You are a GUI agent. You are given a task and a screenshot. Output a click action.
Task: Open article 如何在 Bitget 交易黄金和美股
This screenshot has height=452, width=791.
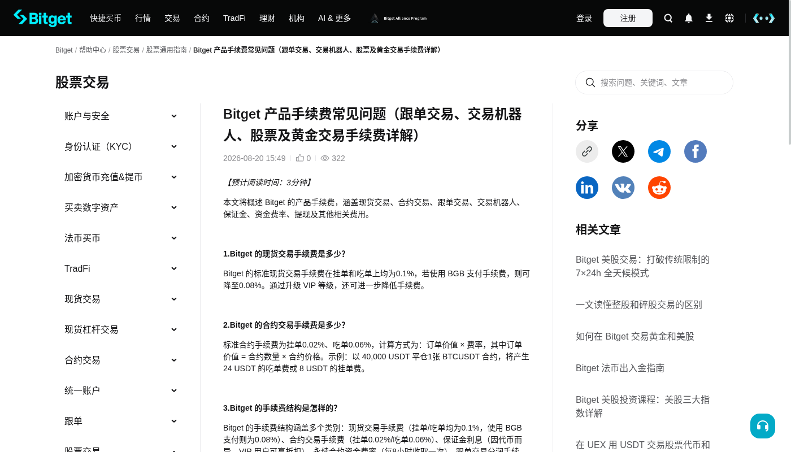635,336
